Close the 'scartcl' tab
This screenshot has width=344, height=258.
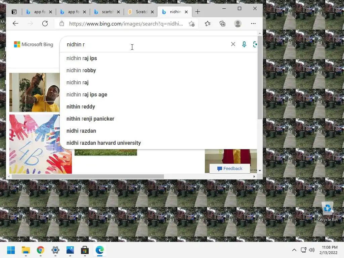click(119, 12)
